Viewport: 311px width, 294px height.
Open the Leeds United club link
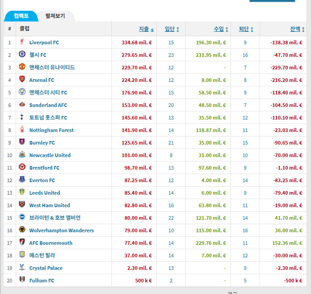point(45,193)
